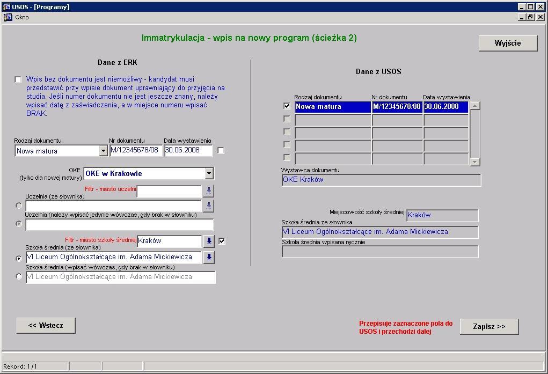Click list arrow icon for Filtr miasto szkoły średniej
This screenshot has height=374, width=548.
tap(209, 241)
